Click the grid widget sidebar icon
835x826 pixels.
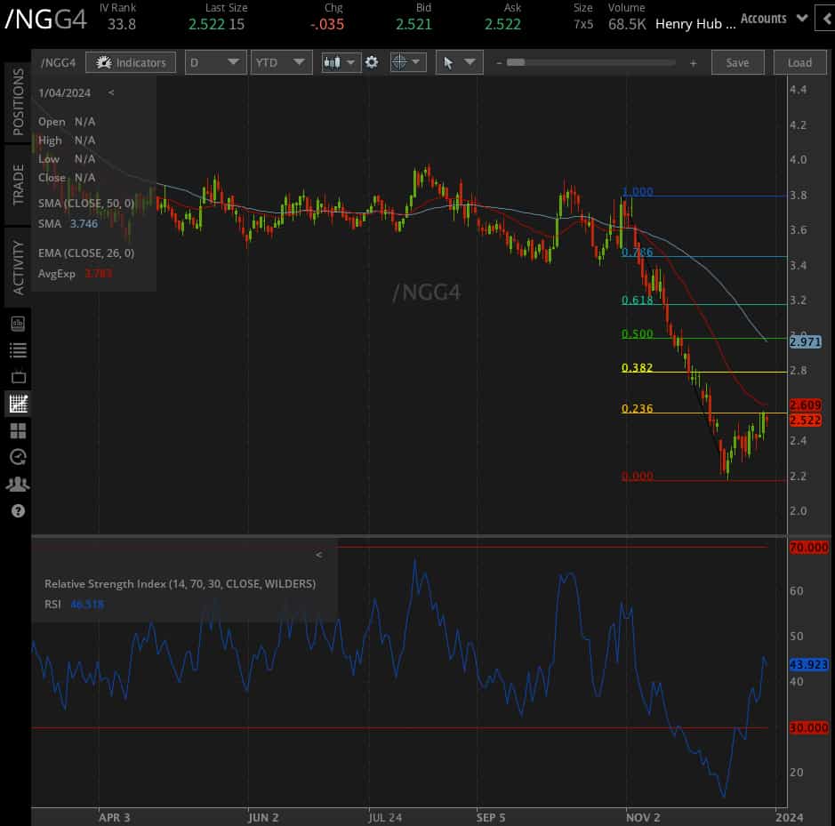(18, 429)
